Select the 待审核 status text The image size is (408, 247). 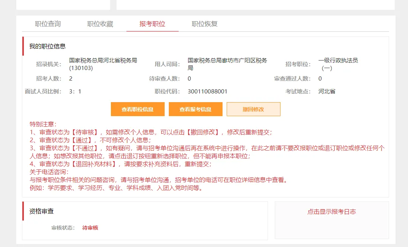point(90,228)
